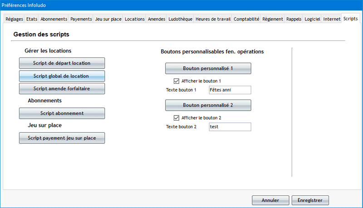
Task: Switch to the Abonnements tab
Action: click(x=54, y=19)
